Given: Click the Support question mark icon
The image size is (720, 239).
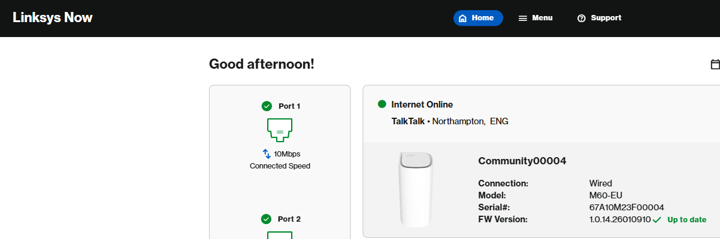Looking at the screenshot, I should [x=581, y=19].
